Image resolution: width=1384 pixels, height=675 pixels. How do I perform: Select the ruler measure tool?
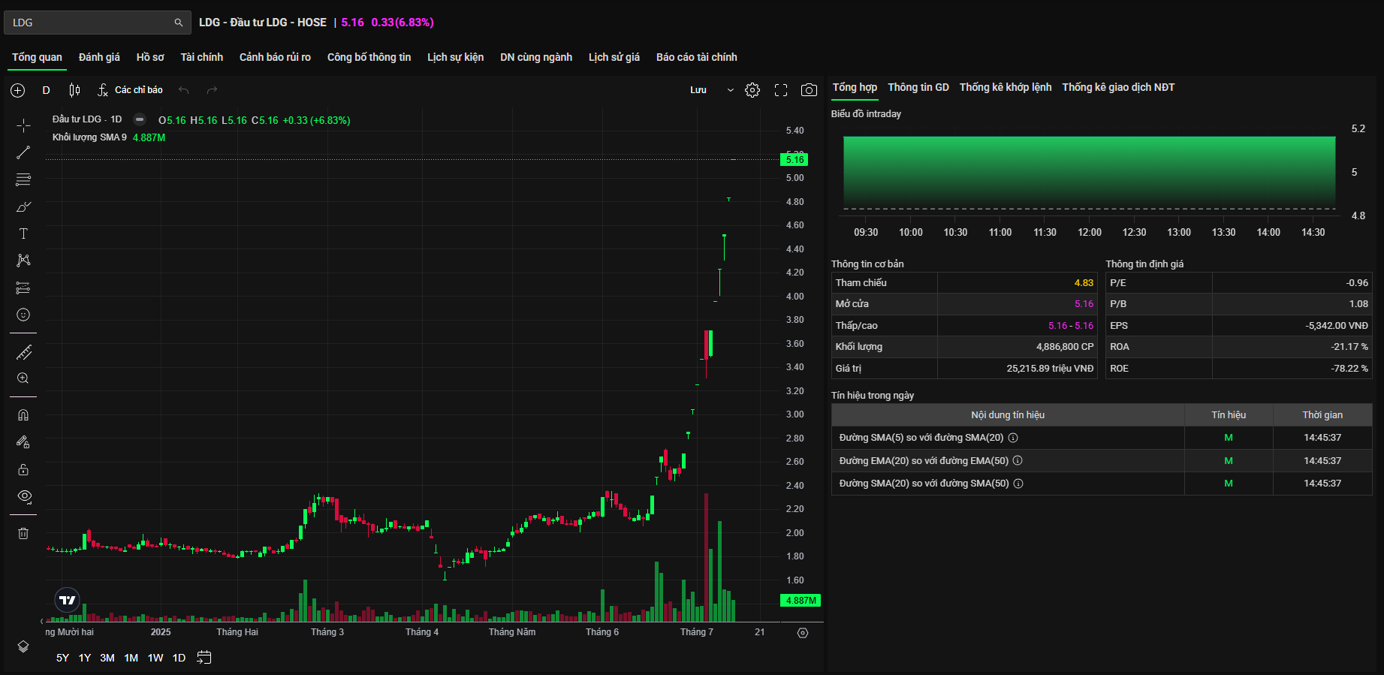coord(23,352)
